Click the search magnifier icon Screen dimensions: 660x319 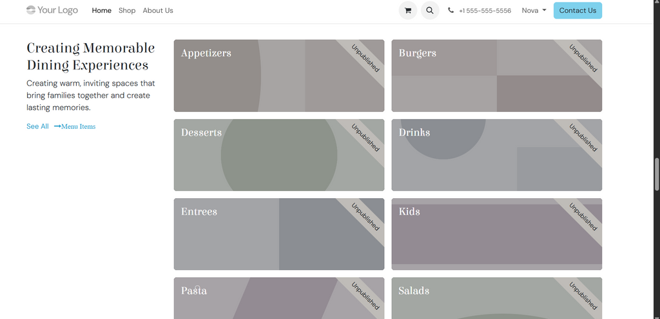[x=430, y=10]
